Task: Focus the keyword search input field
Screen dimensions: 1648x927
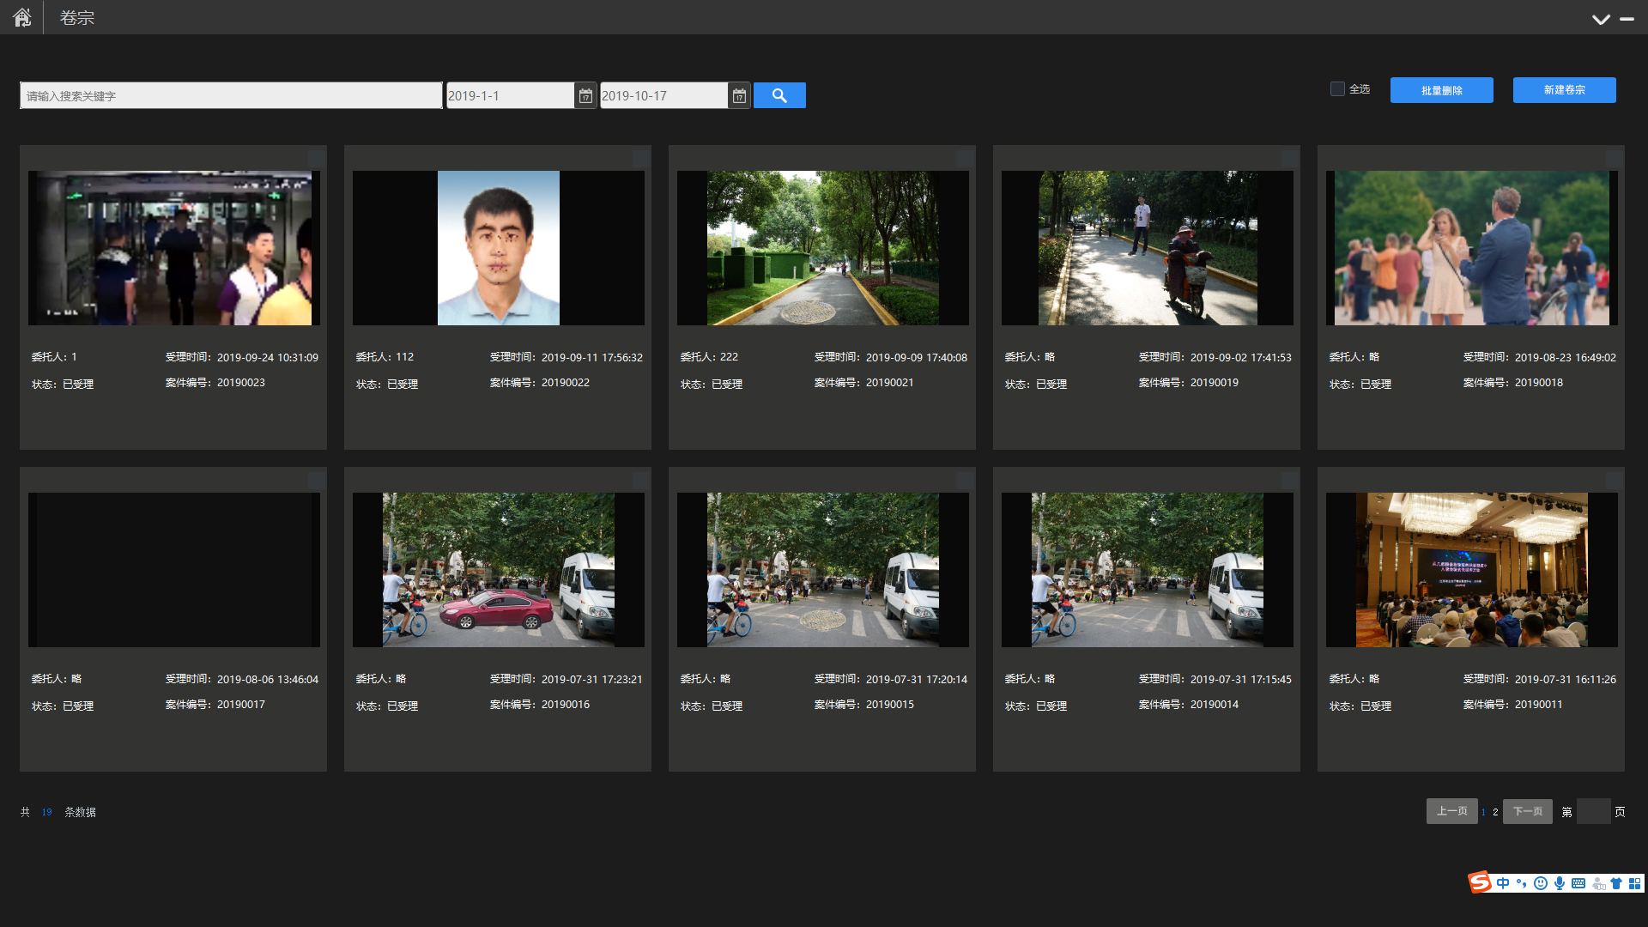Action: point(231,95)
